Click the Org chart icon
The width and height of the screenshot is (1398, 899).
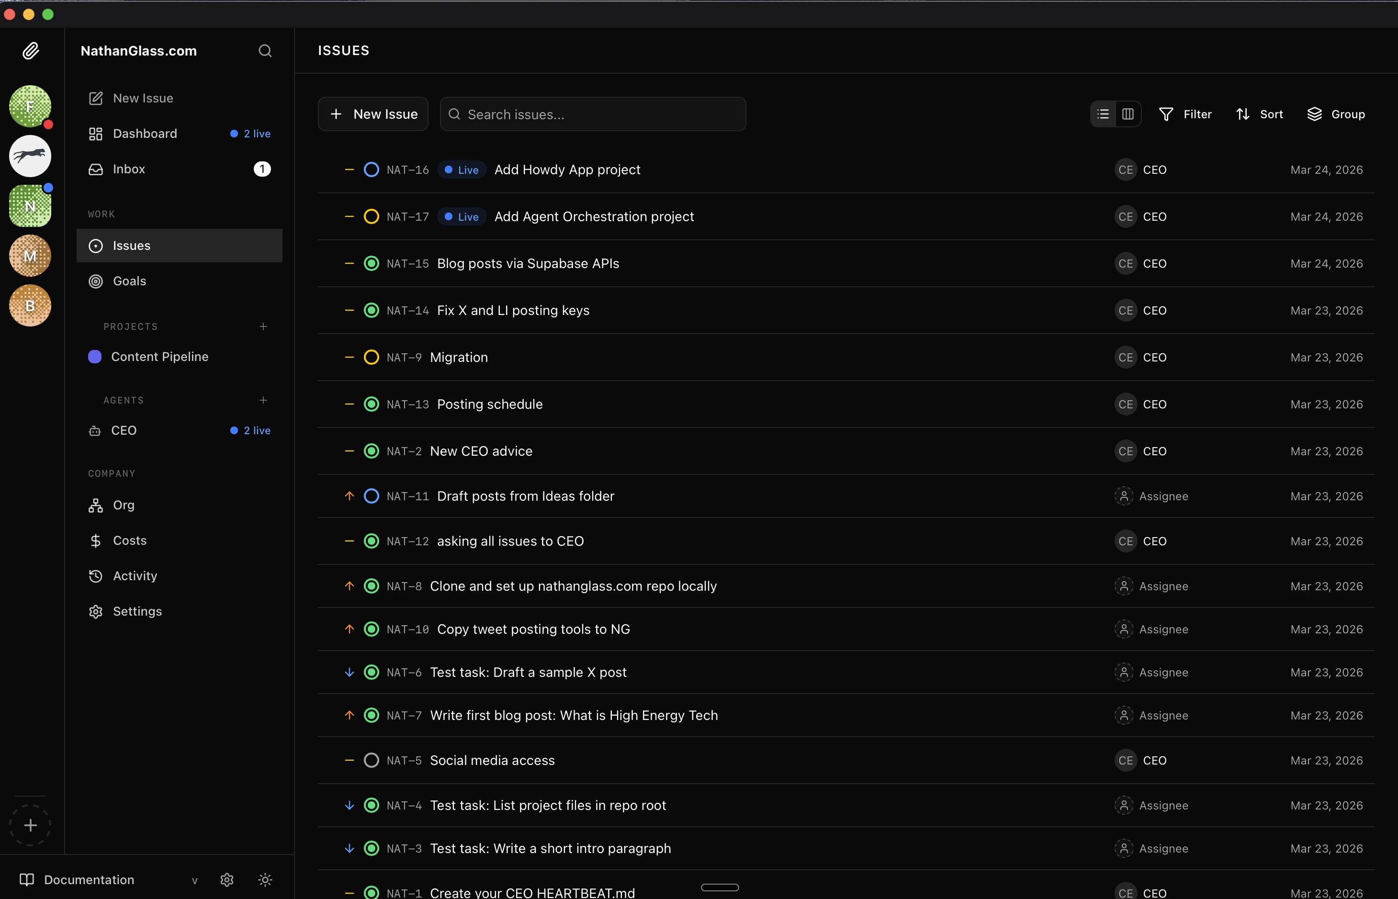95,505
